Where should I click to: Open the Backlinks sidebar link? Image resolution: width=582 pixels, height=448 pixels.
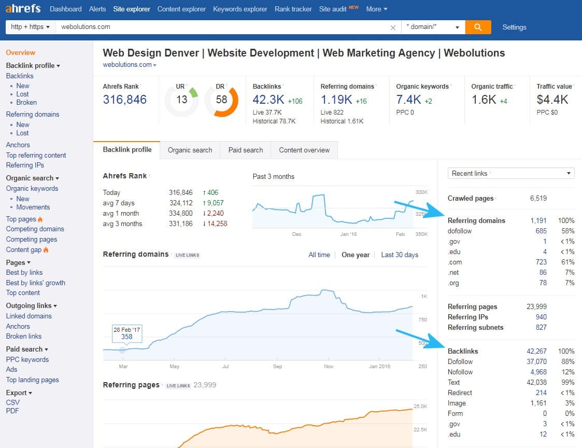(20, 76)
